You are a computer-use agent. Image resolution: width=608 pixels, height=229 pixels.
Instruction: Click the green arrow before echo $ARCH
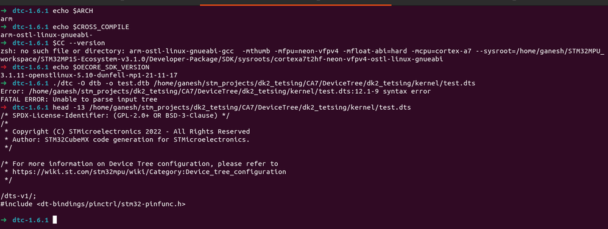pos(4,11)
